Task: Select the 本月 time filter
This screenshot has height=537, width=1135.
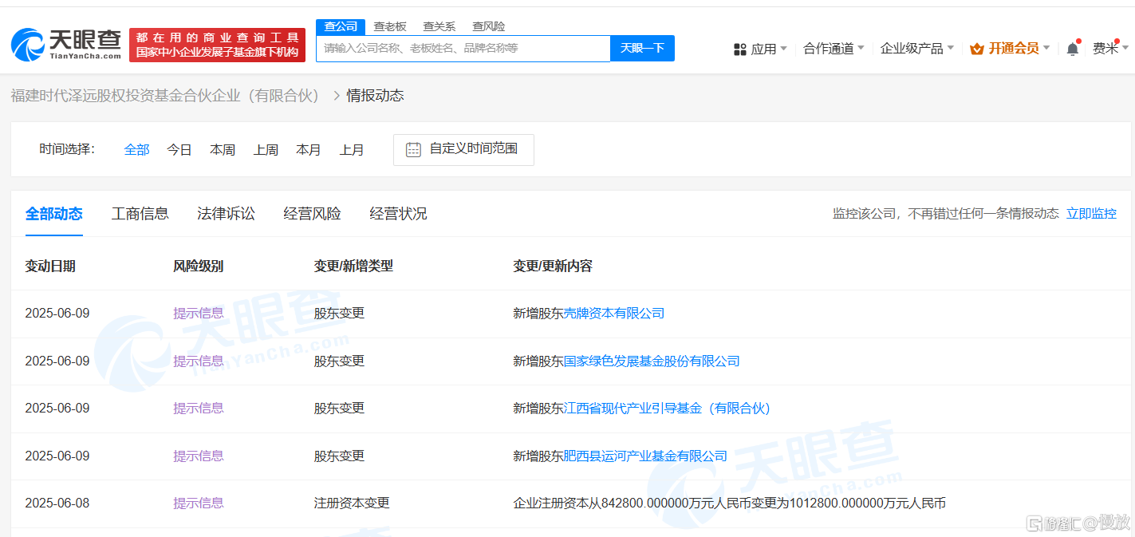Action: [x=309, y=149]
